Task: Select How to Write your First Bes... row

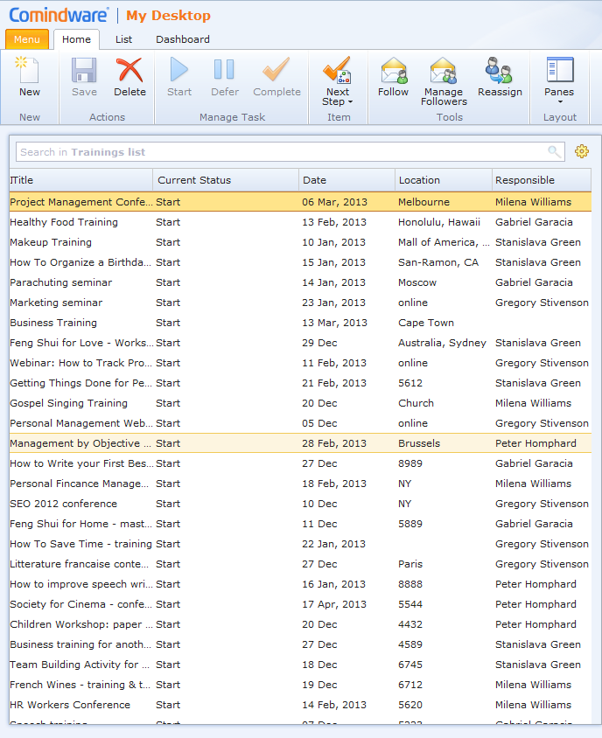Action: (x=300, y=463)
